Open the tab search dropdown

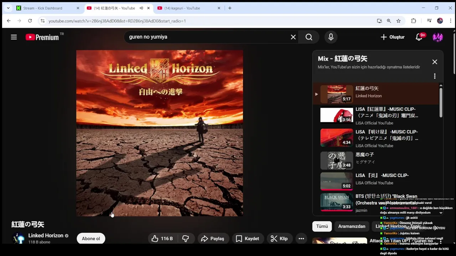coord(8,8)
